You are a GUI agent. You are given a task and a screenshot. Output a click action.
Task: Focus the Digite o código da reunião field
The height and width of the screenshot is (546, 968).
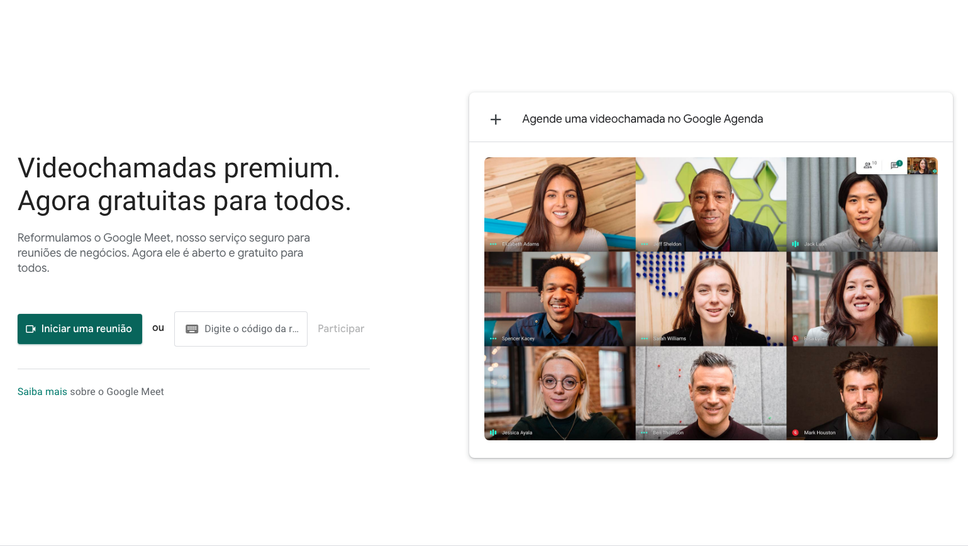(x=241, y=329)
